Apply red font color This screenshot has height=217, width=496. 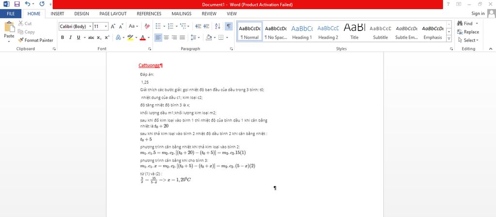tap(142, 37)
